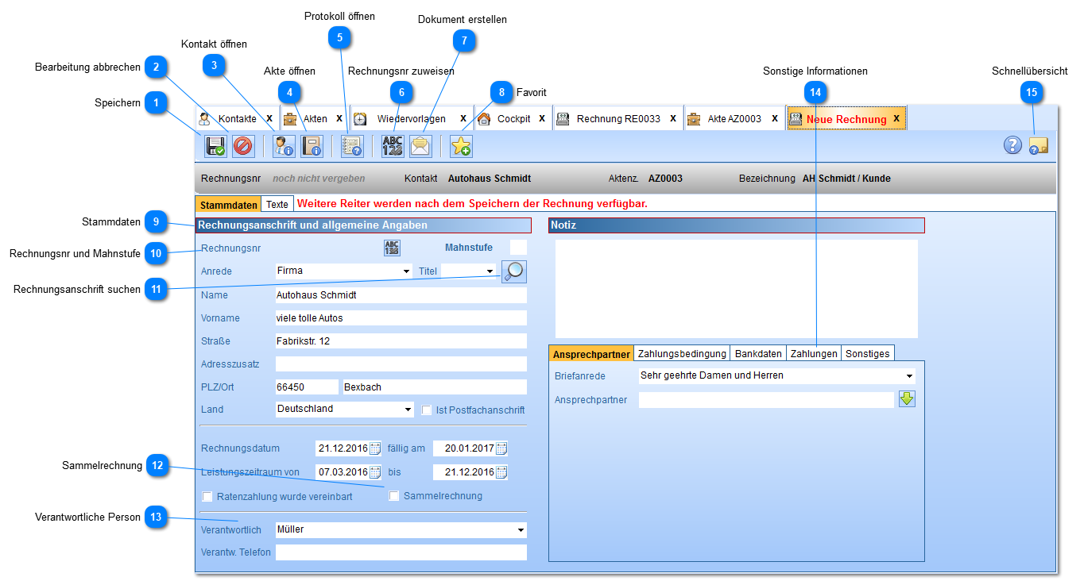Expand the Briefanrede dropdown
Viewport: 1084px width, 581px height.
pos(909,375)
